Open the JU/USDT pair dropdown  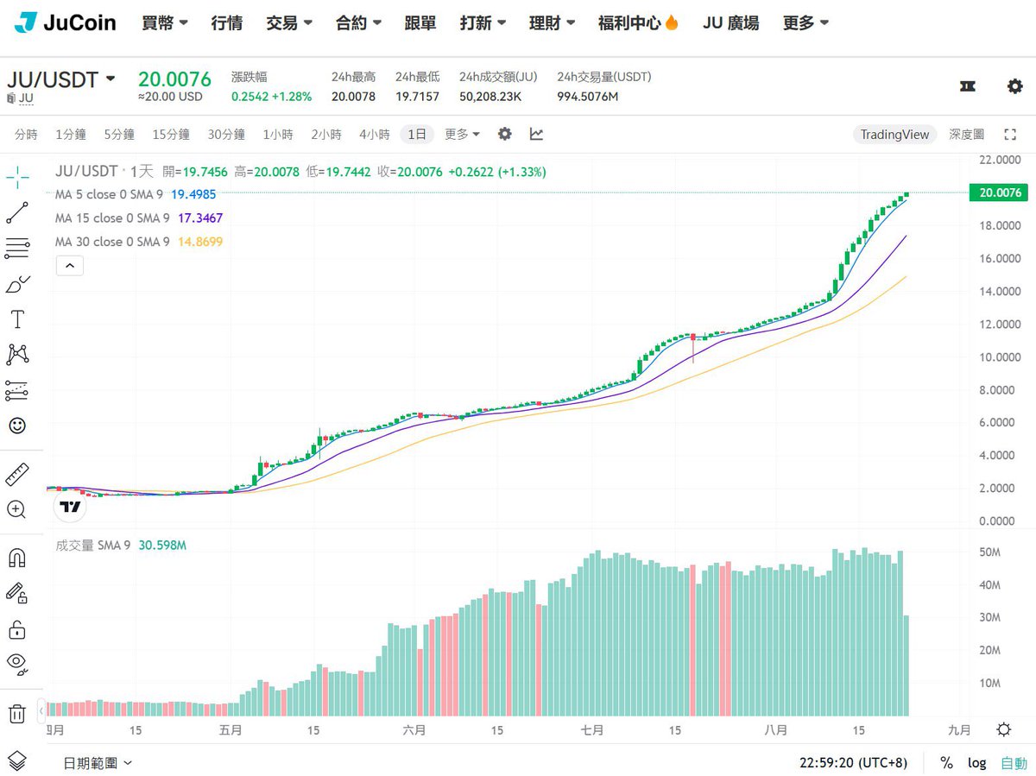60,79
